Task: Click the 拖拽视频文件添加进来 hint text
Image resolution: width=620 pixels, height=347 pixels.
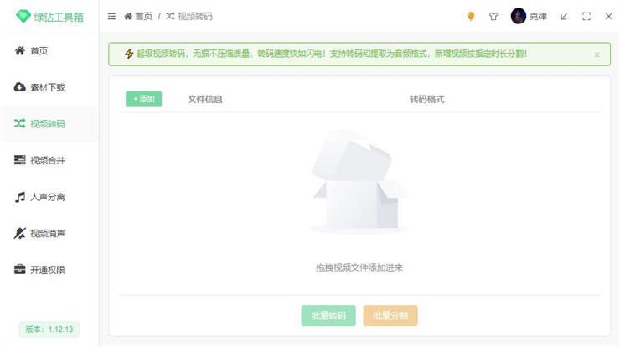Action: click(x=359, y=267)
